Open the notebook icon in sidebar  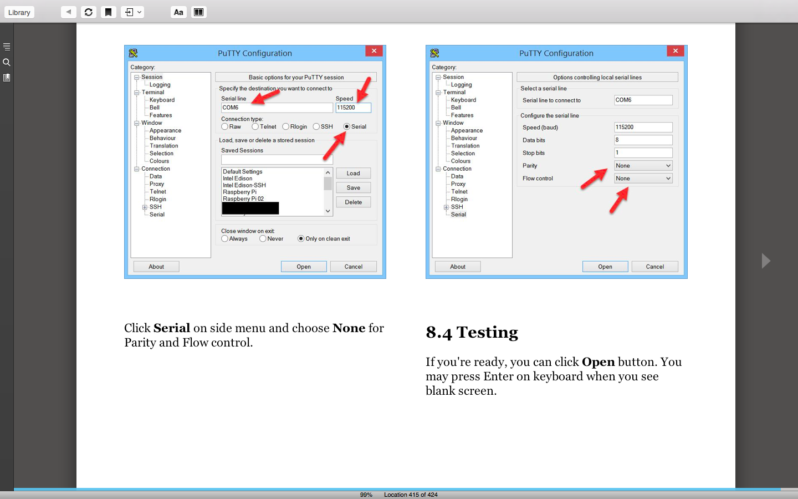pos(7,78)
